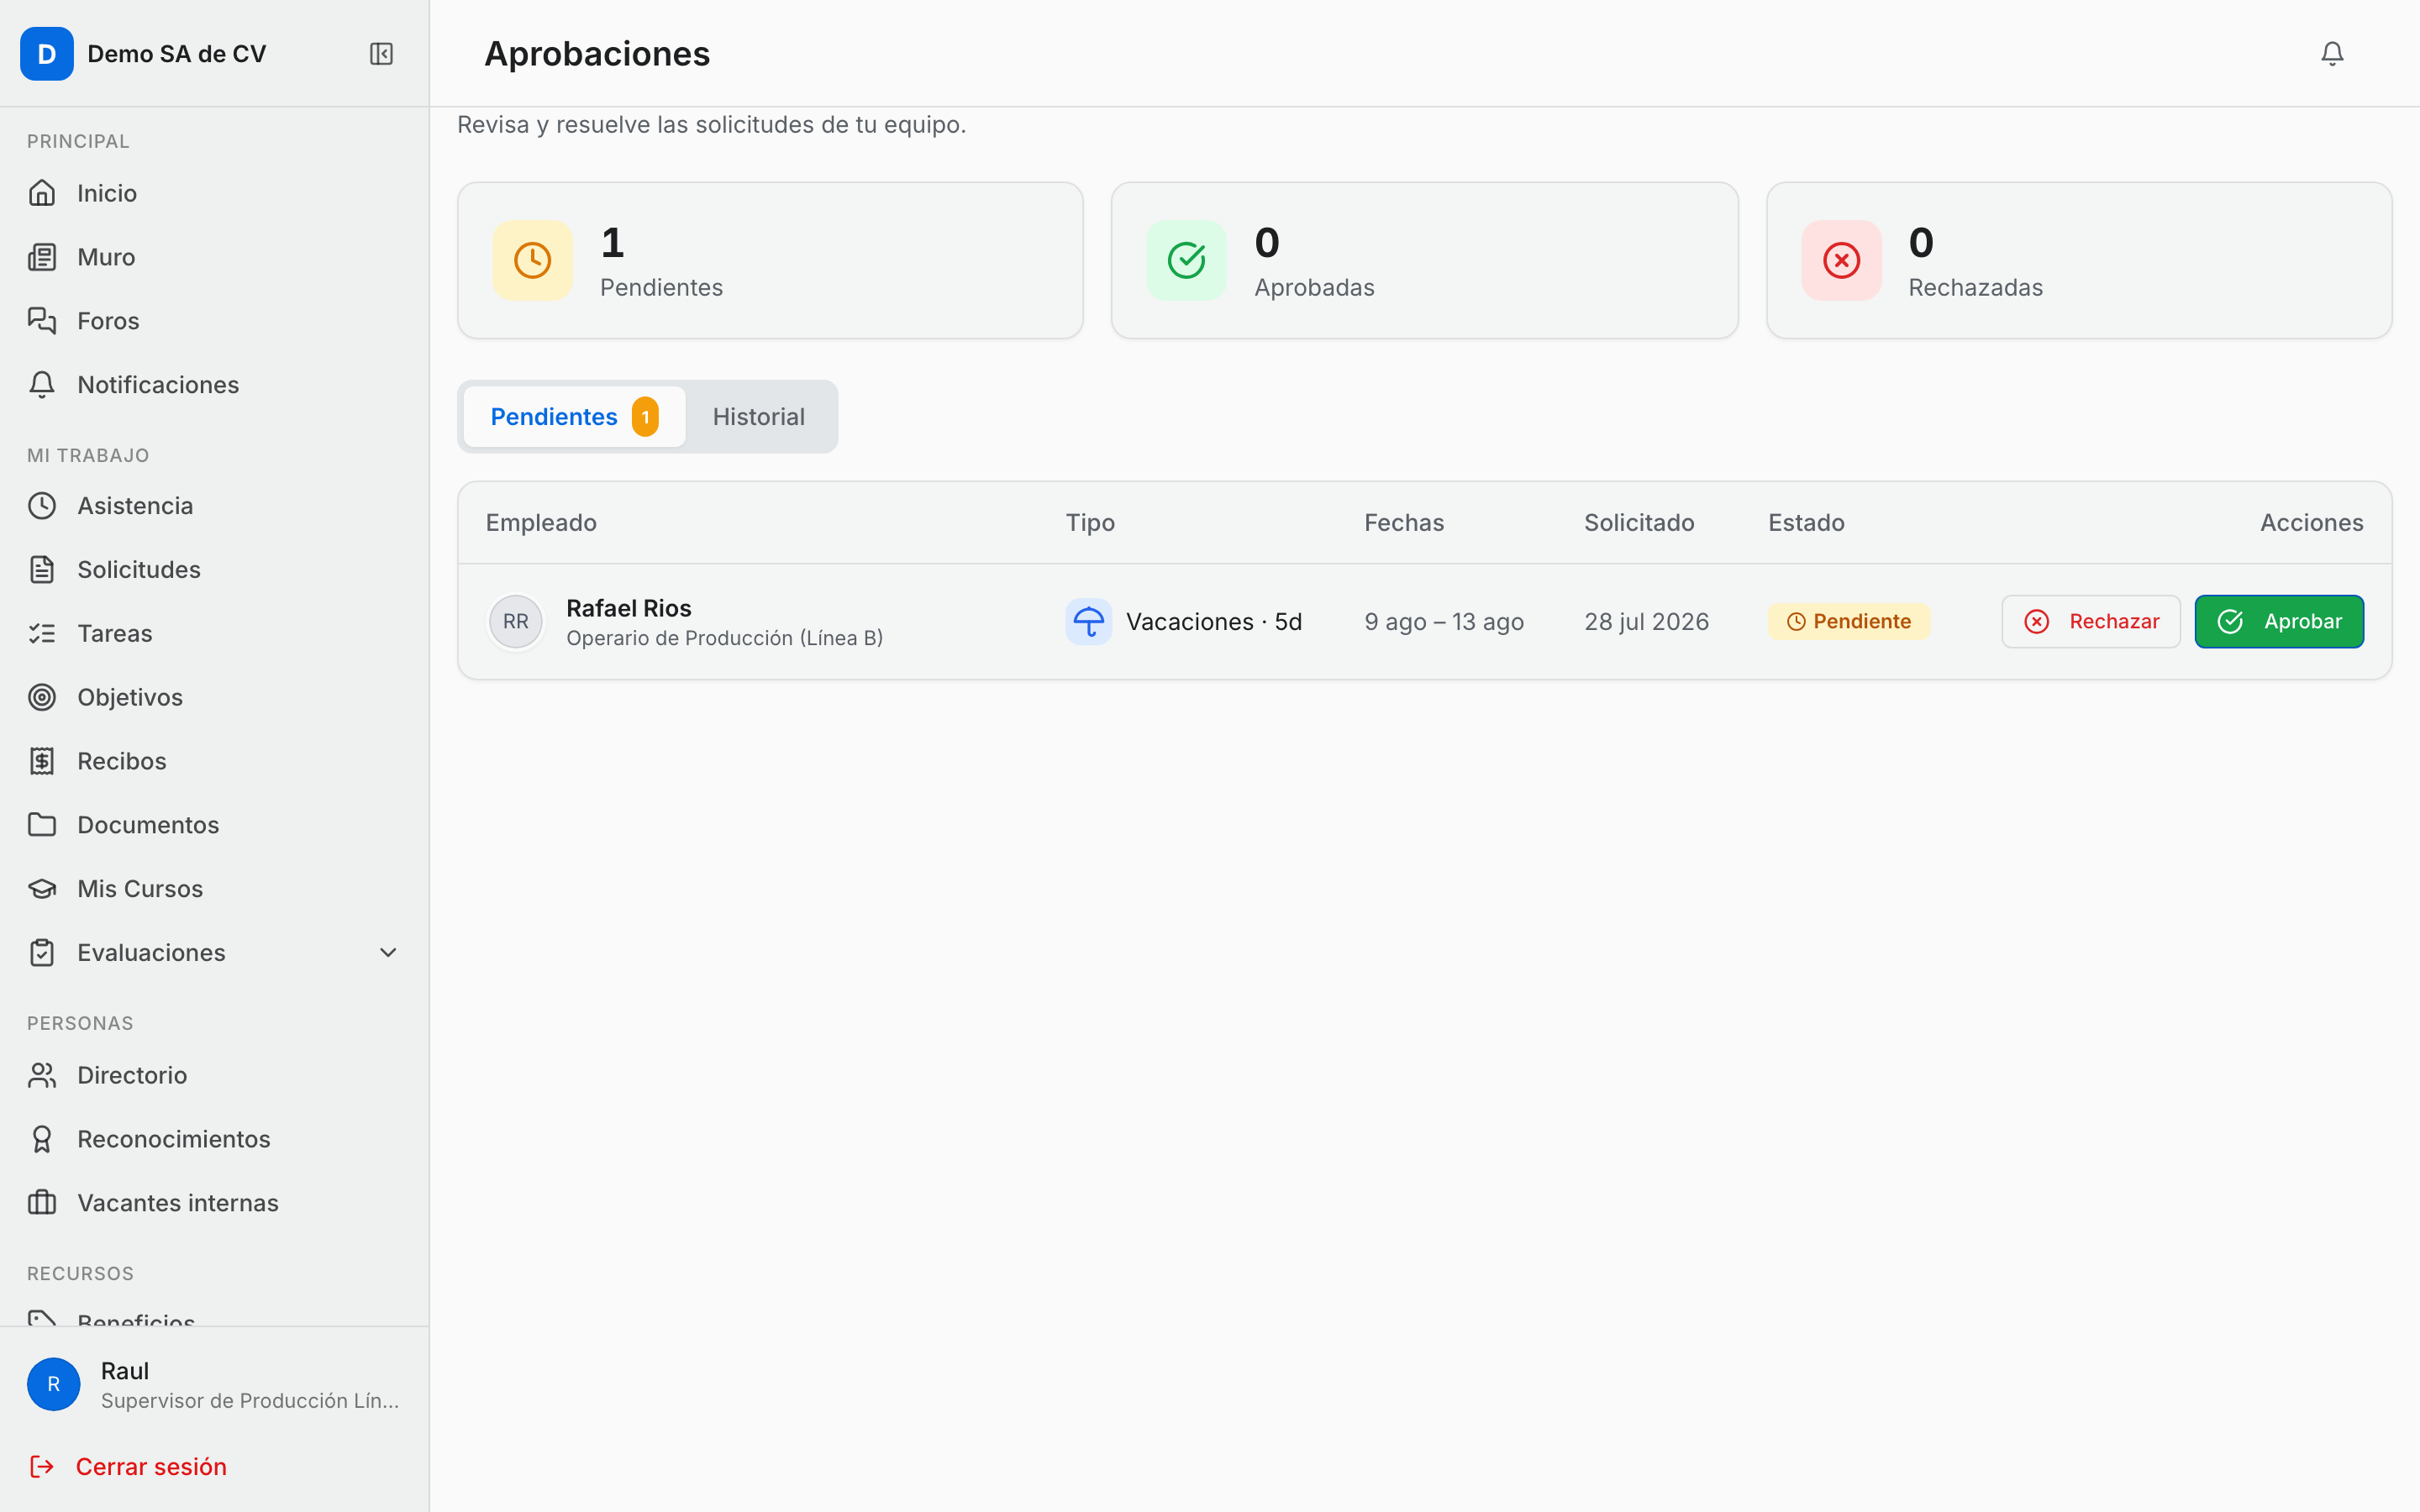This screenshot has width=2420, height=1512.
Task: Click the Estado column header
Action: (x=1806, y=523)
